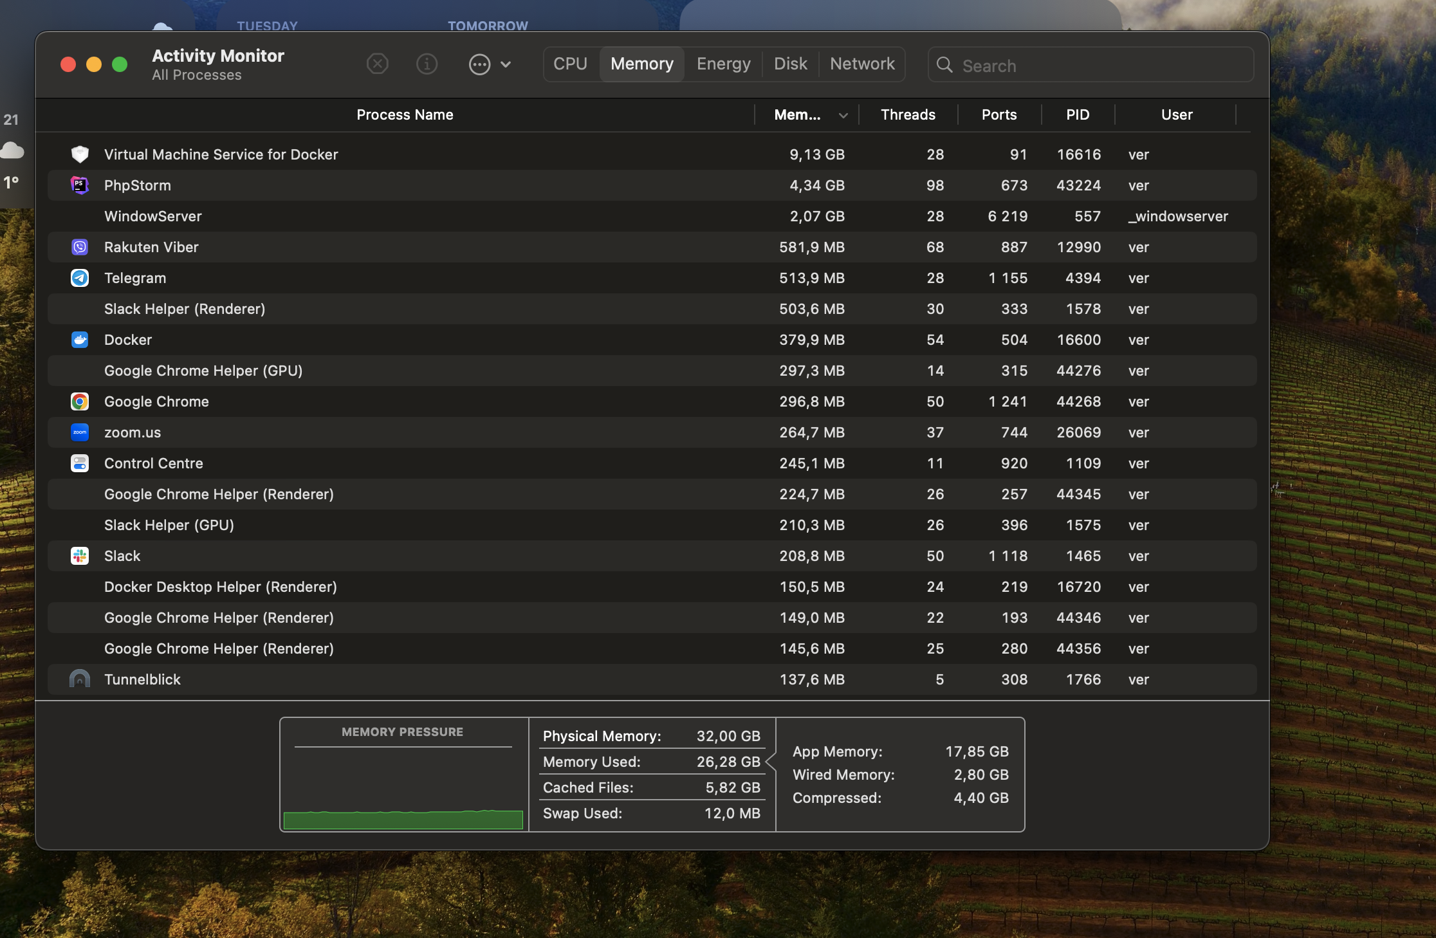
Task: Click the Docker whale icon
Action: 79,340
